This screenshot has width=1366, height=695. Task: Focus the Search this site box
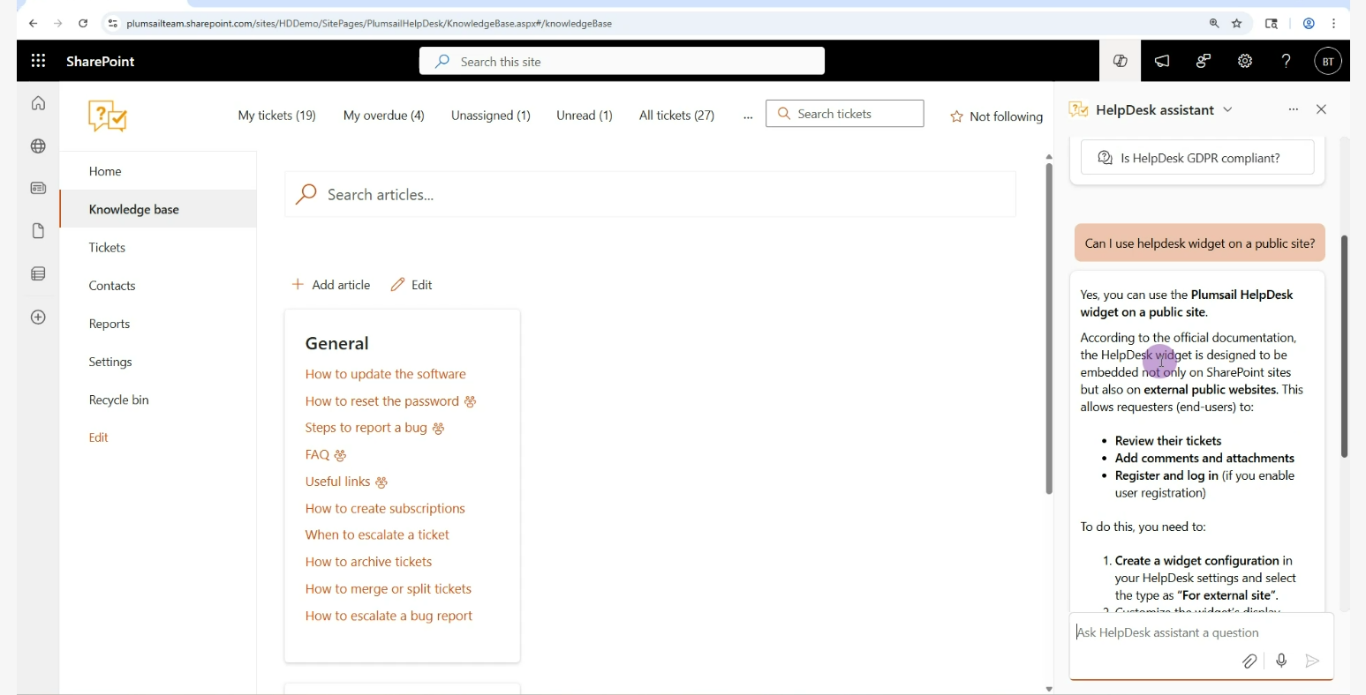coord(622,61)
